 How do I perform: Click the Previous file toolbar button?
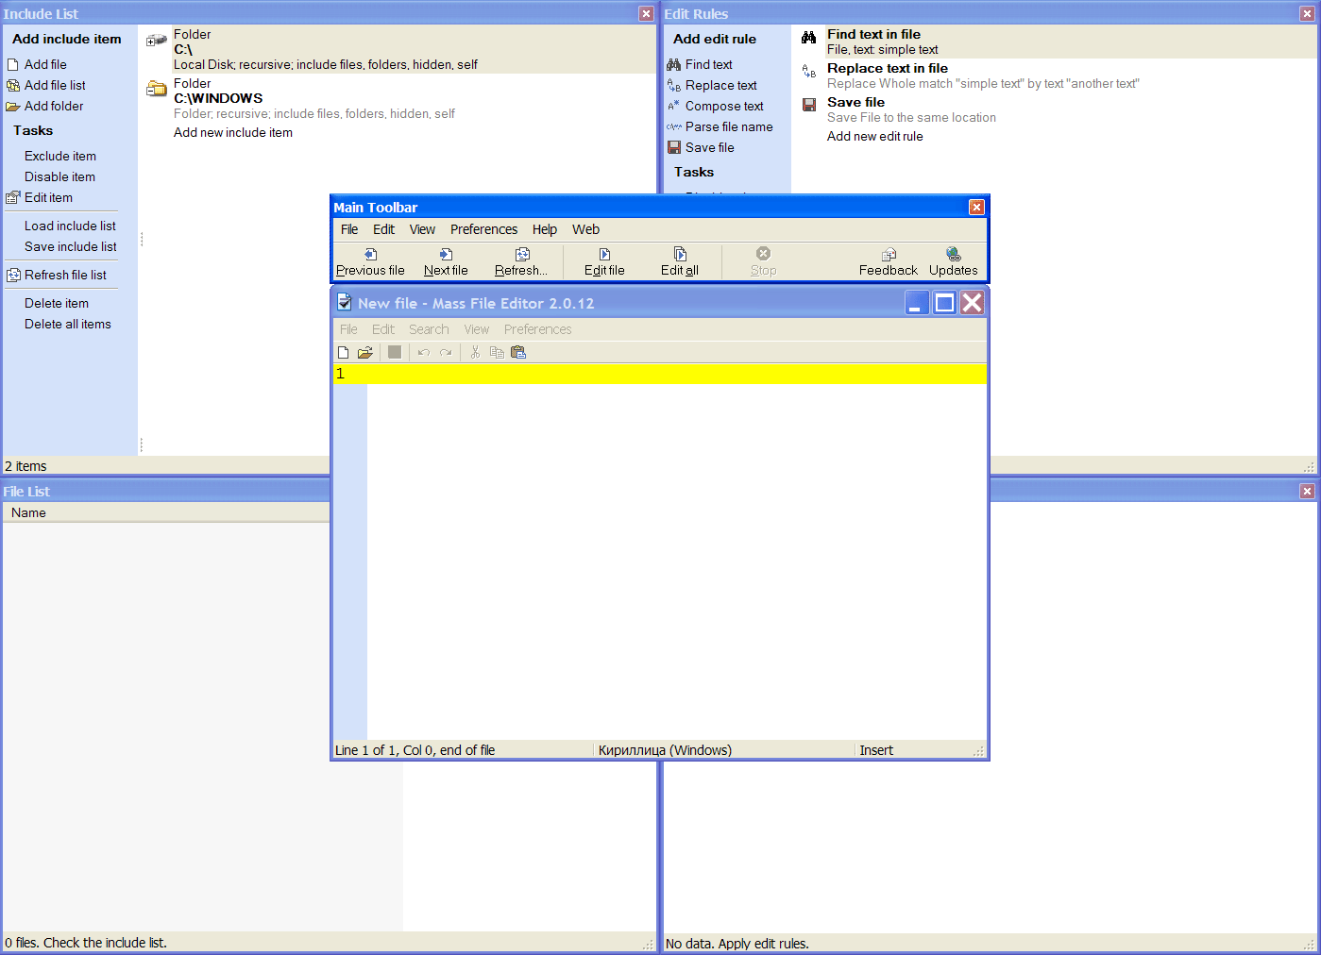pyautogui.click(x=370, y=262)
